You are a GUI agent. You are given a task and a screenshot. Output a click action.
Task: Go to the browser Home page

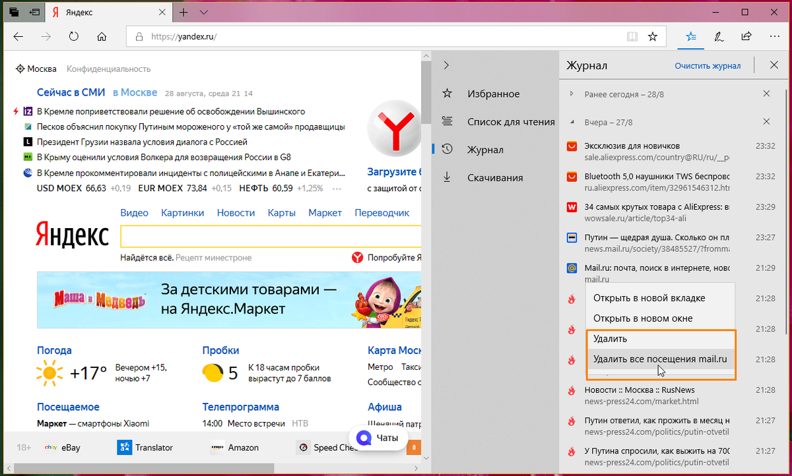click(x=102, y=36)
